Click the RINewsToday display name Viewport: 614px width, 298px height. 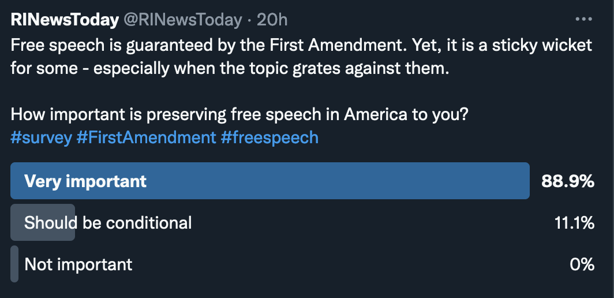click(x=64, y=20)
